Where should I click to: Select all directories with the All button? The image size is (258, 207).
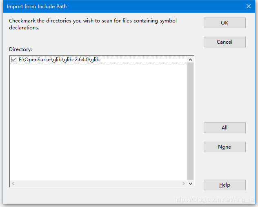[225, 128]
